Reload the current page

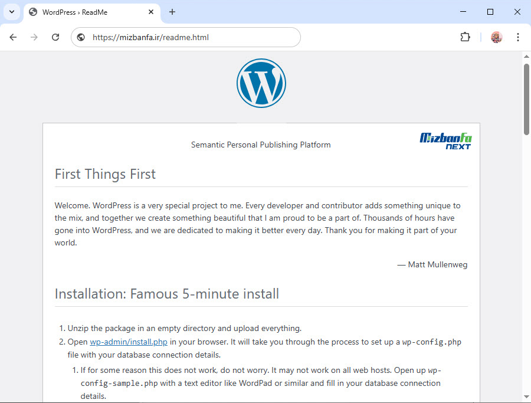click(x=55, y=37)
